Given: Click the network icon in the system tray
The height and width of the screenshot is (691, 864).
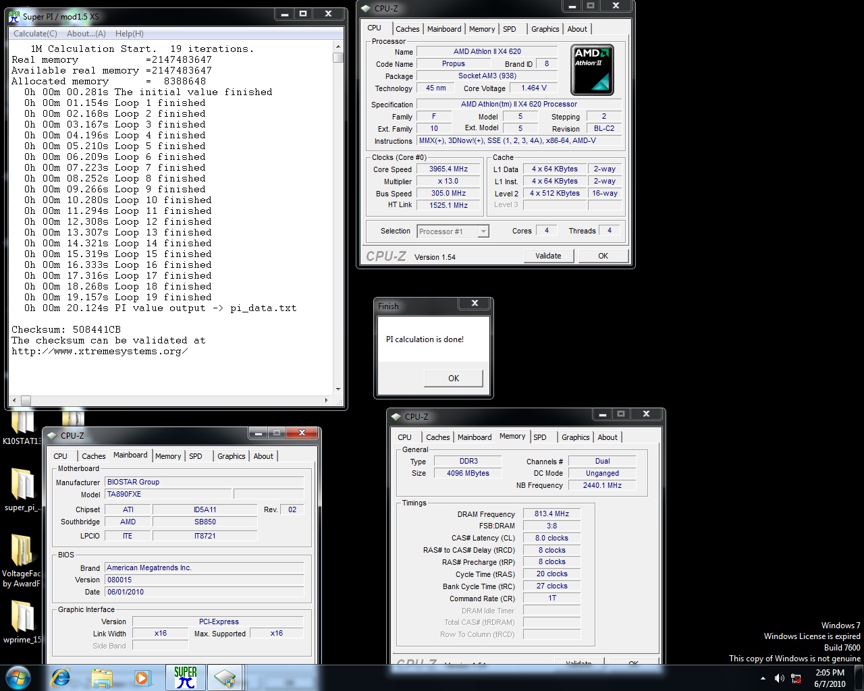Looking at the screenshot, I should (796, 678).
